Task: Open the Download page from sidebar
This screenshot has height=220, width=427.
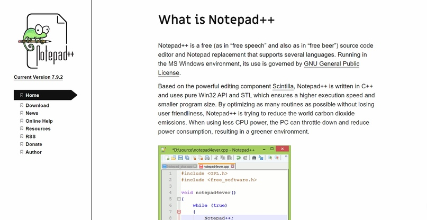Action: coord(37,105)
